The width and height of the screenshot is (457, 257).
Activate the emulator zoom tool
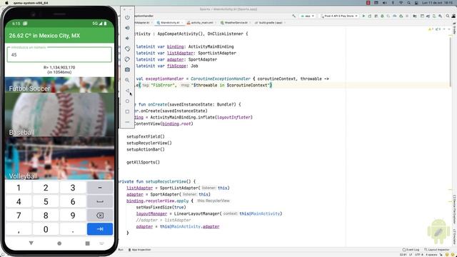(x=127, y=80)
